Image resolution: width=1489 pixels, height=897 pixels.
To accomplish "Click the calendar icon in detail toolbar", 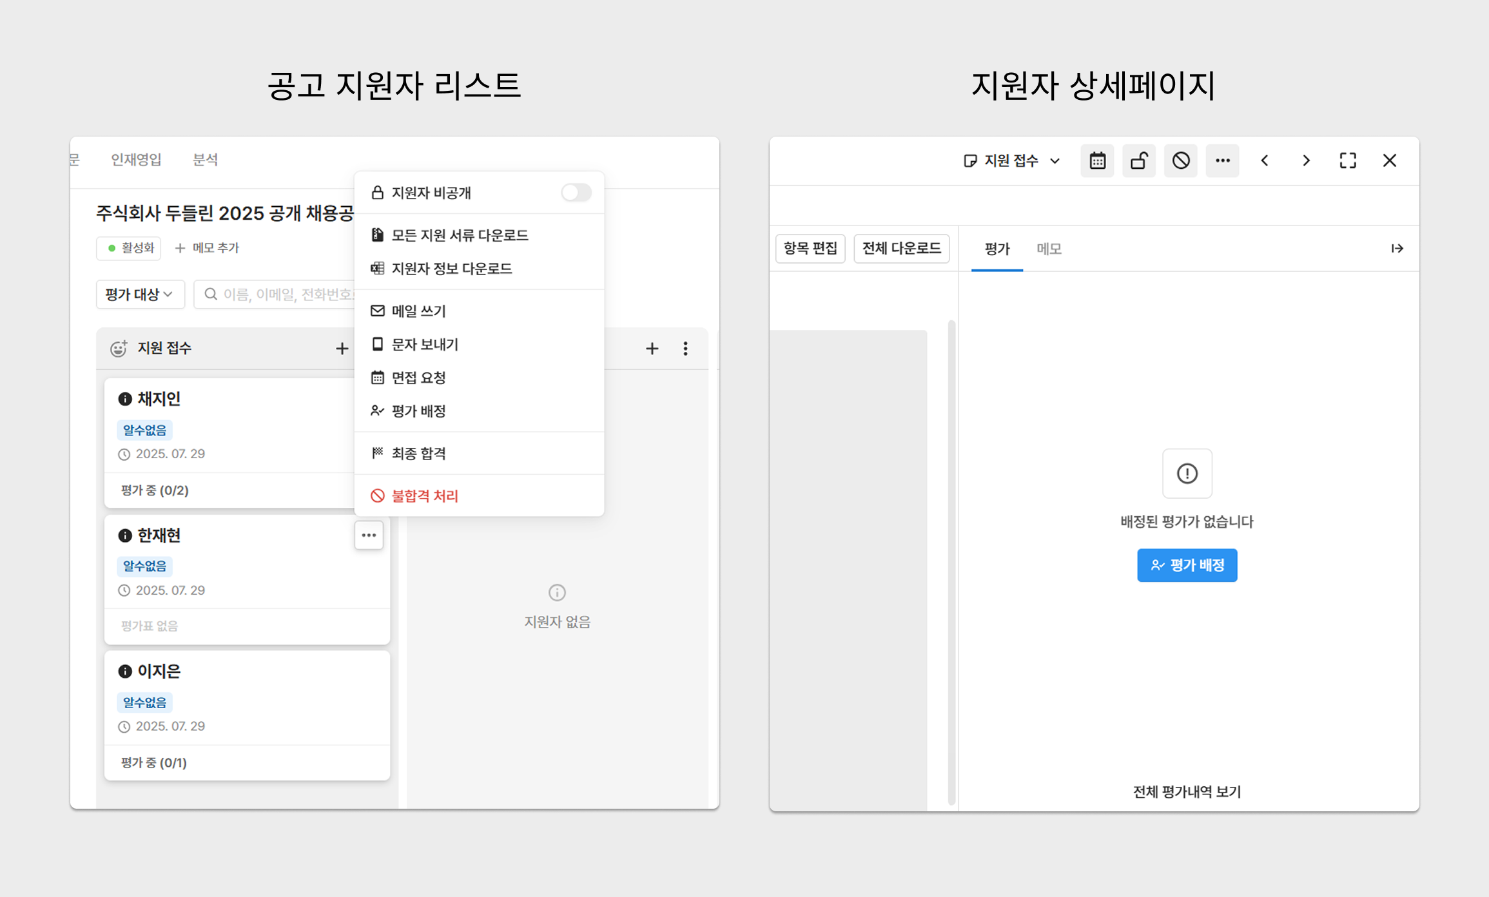I will tap(1097, 160).
